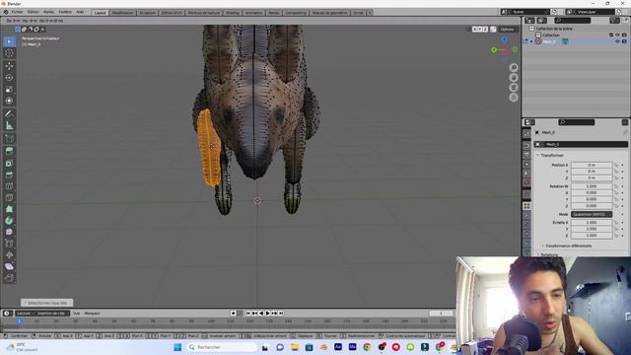This screenshot has height=355, width=631.
Task: Add a new workspace with plus tab
Action: point(370,13)
